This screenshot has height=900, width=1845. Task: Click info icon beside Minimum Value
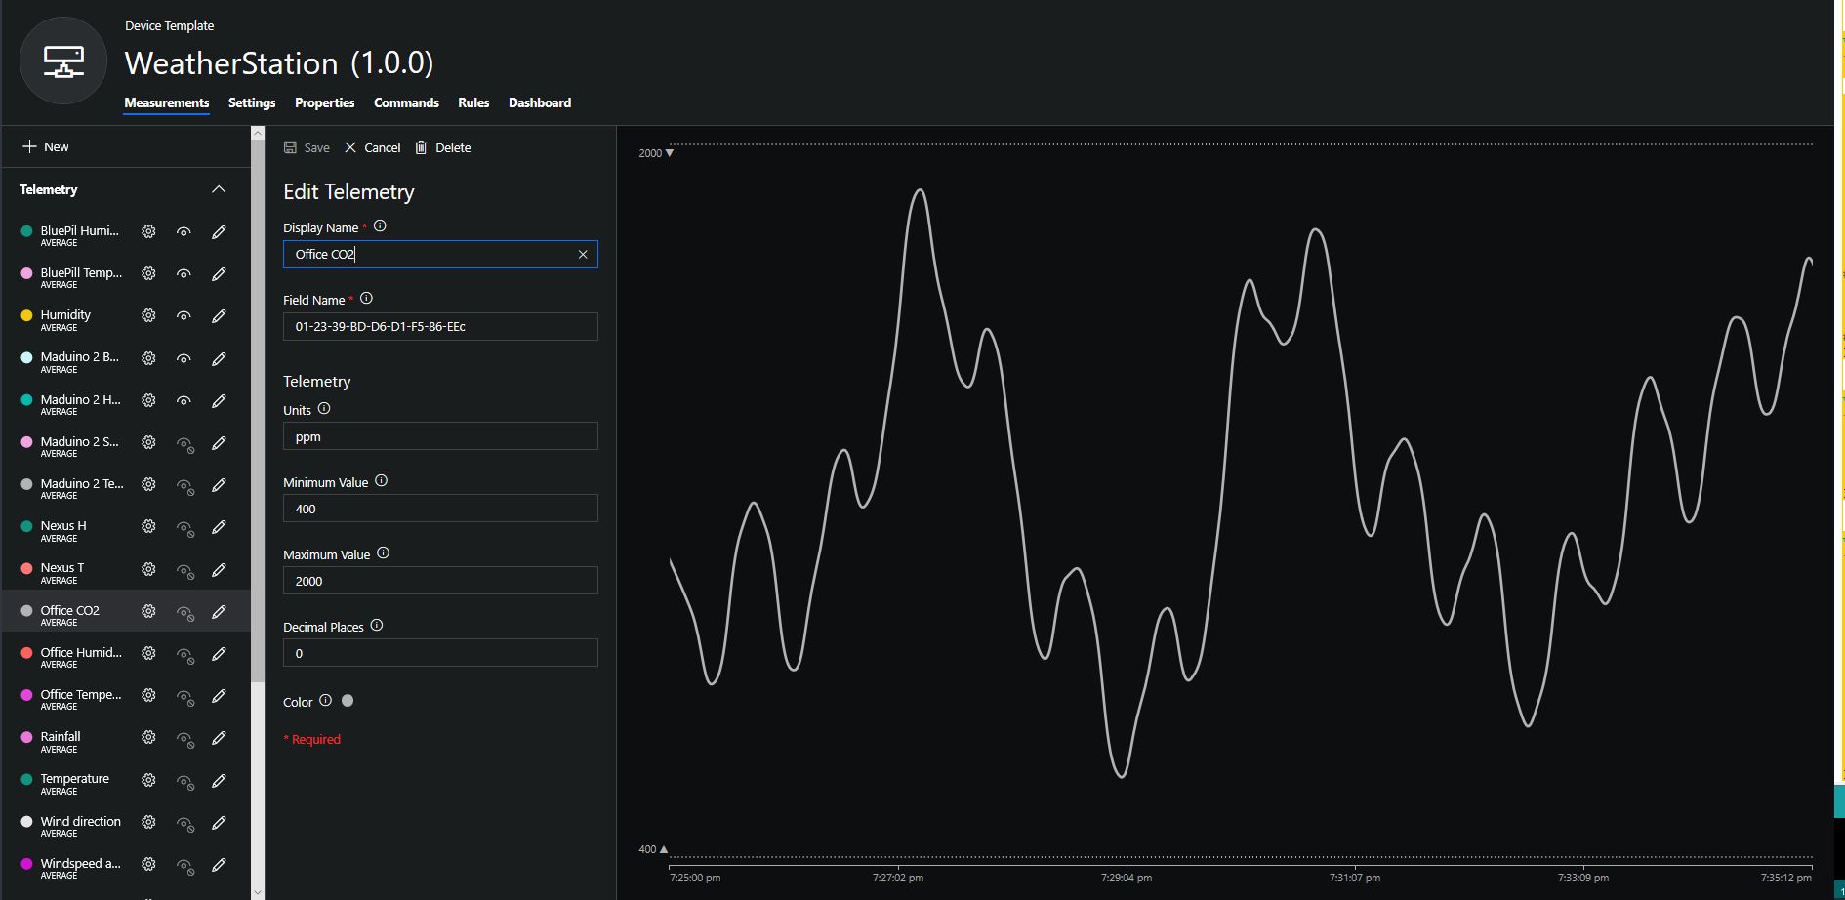382,481
